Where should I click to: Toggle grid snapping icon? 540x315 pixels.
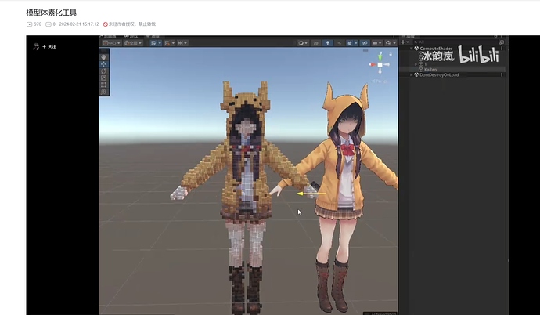167,43
